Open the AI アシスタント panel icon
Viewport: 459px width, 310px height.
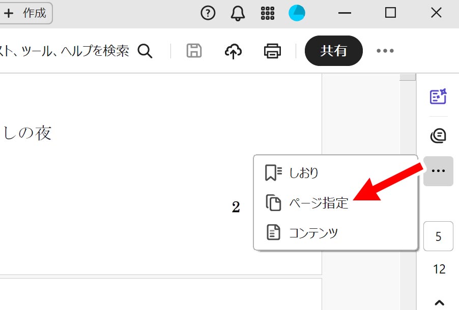(438, 136)
